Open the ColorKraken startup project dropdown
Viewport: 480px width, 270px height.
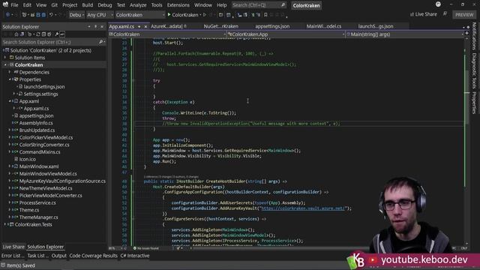140,15
